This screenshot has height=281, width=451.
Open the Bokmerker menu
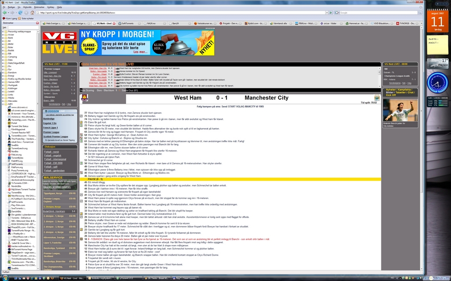pos(39,7)
